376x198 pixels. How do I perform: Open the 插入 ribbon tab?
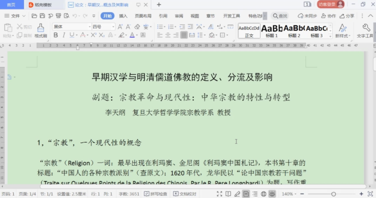(x=123, y=16)
